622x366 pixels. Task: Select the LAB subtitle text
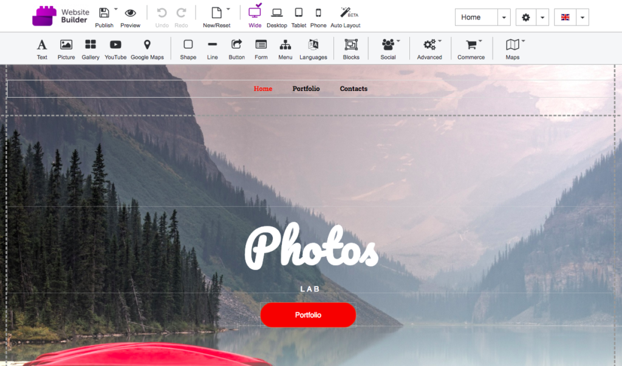point(310,289)
